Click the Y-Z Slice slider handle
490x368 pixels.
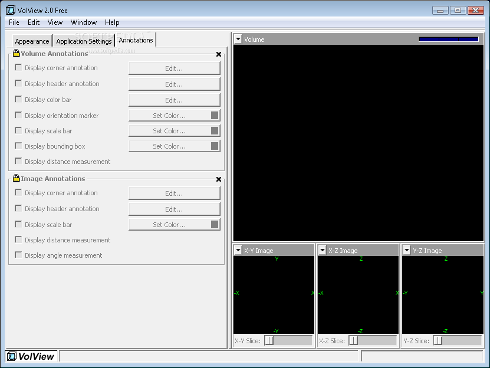point(438,340)
